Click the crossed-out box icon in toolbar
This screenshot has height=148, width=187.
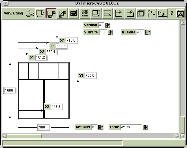[180, 13]
